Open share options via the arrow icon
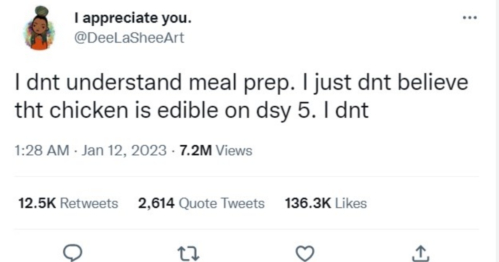Viewport: 499px width, 262px height. click(421, 252)
